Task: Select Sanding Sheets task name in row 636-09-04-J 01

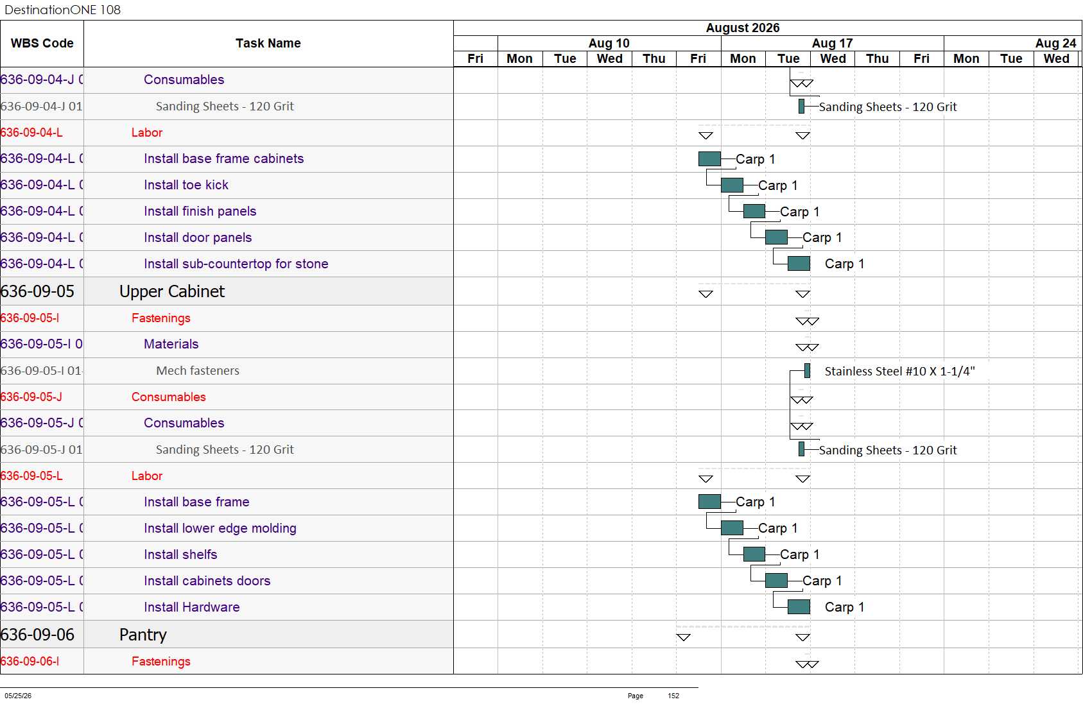Action: [225, 106]
